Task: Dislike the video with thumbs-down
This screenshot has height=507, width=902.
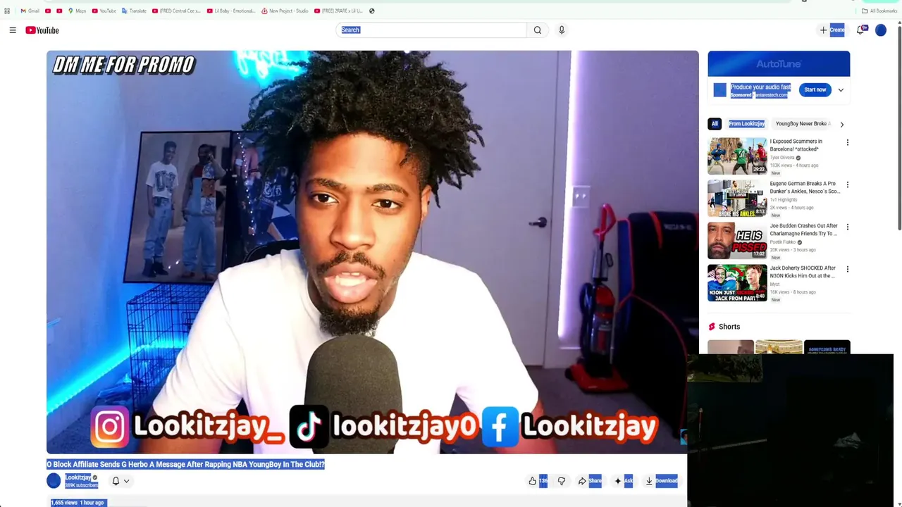Action: click(562, 481)
